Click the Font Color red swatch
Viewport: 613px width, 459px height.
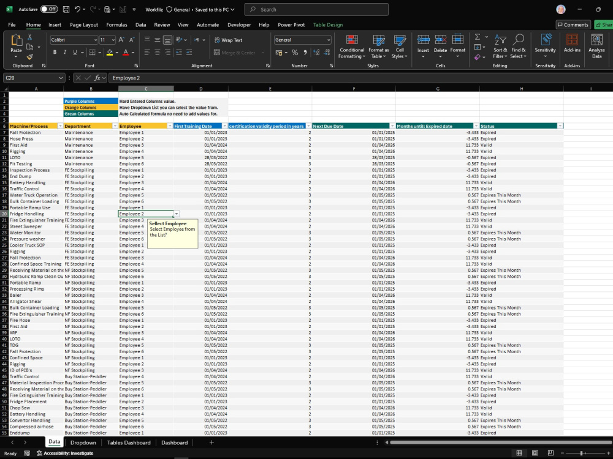(126, 52)
